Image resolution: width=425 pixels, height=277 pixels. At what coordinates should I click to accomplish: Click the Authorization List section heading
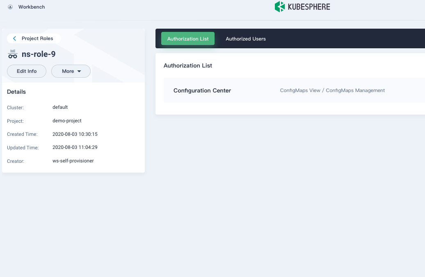click(x=188, y=65)
